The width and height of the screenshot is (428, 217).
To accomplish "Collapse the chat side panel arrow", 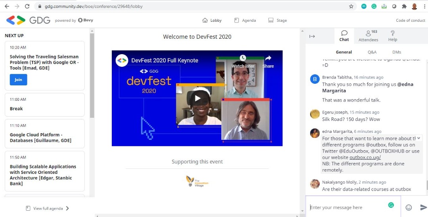I will point(312,36).
